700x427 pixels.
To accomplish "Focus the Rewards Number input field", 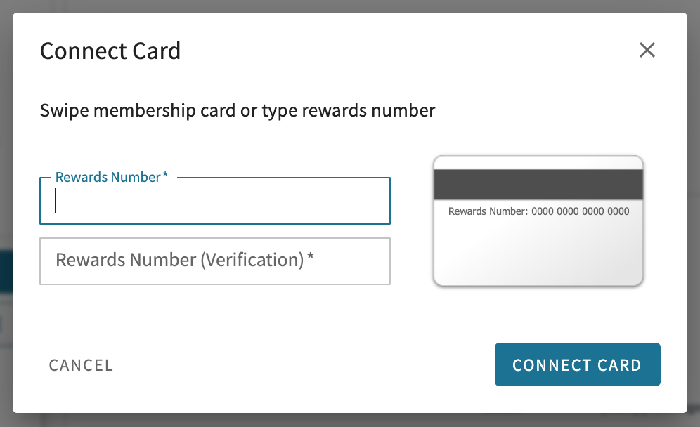I will point(215,201).
